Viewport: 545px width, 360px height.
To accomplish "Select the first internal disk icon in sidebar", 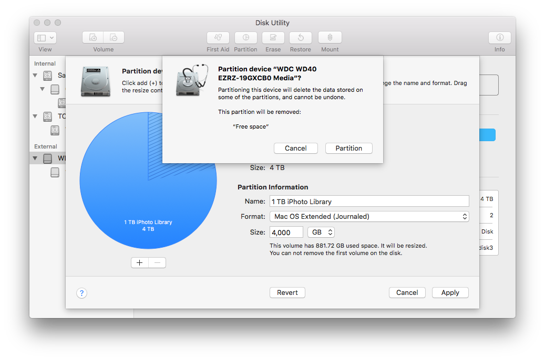I will coord(48,76).
